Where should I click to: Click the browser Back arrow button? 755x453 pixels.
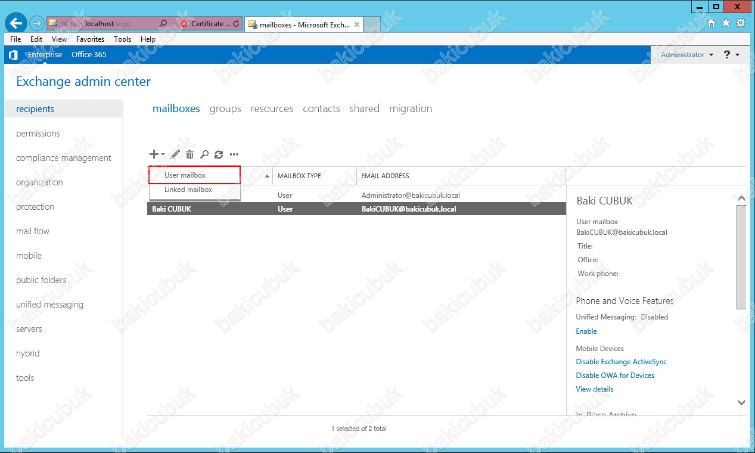point(16,23)
